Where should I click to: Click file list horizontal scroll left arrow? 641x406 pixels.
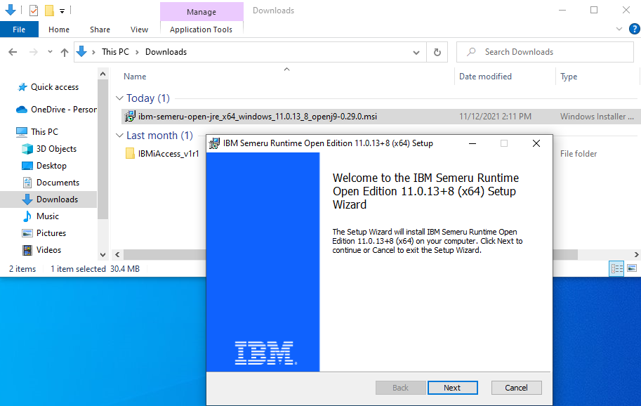pos(117,255)
